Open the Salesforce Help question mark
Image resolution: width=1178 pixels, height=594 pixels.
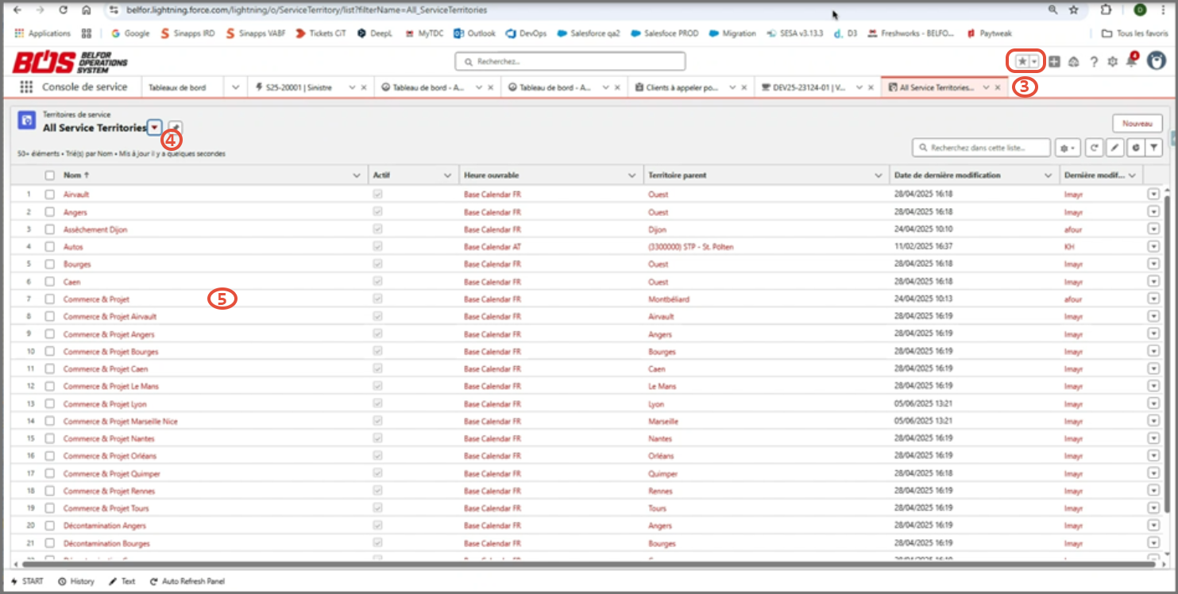point(1094,62)
